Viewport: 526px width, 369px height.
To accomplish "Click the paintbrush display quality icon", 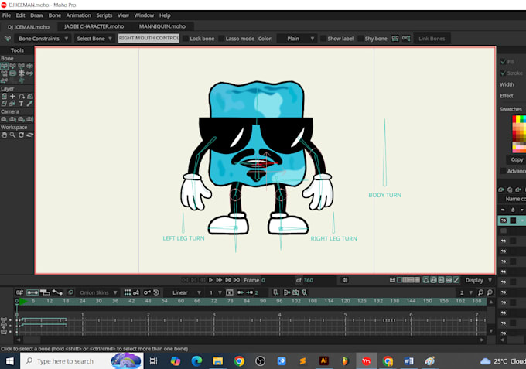I will tap(456, 280).
